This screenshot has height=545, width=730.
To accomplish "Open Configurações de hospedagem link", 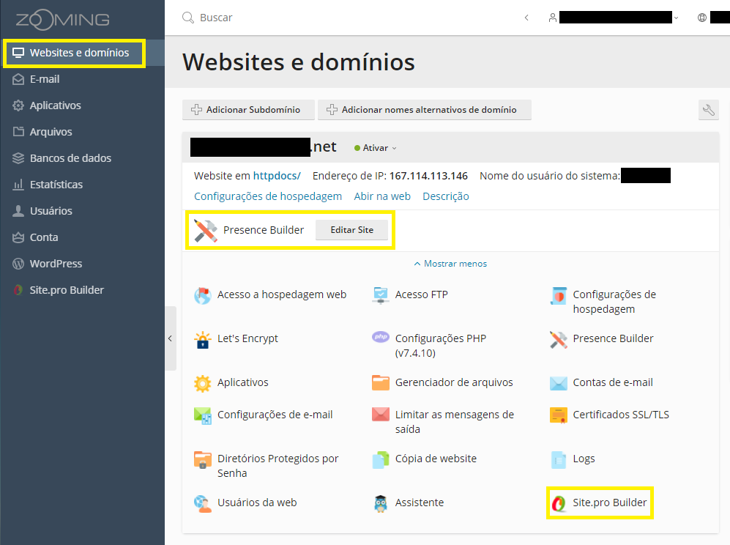I will 268,196.
